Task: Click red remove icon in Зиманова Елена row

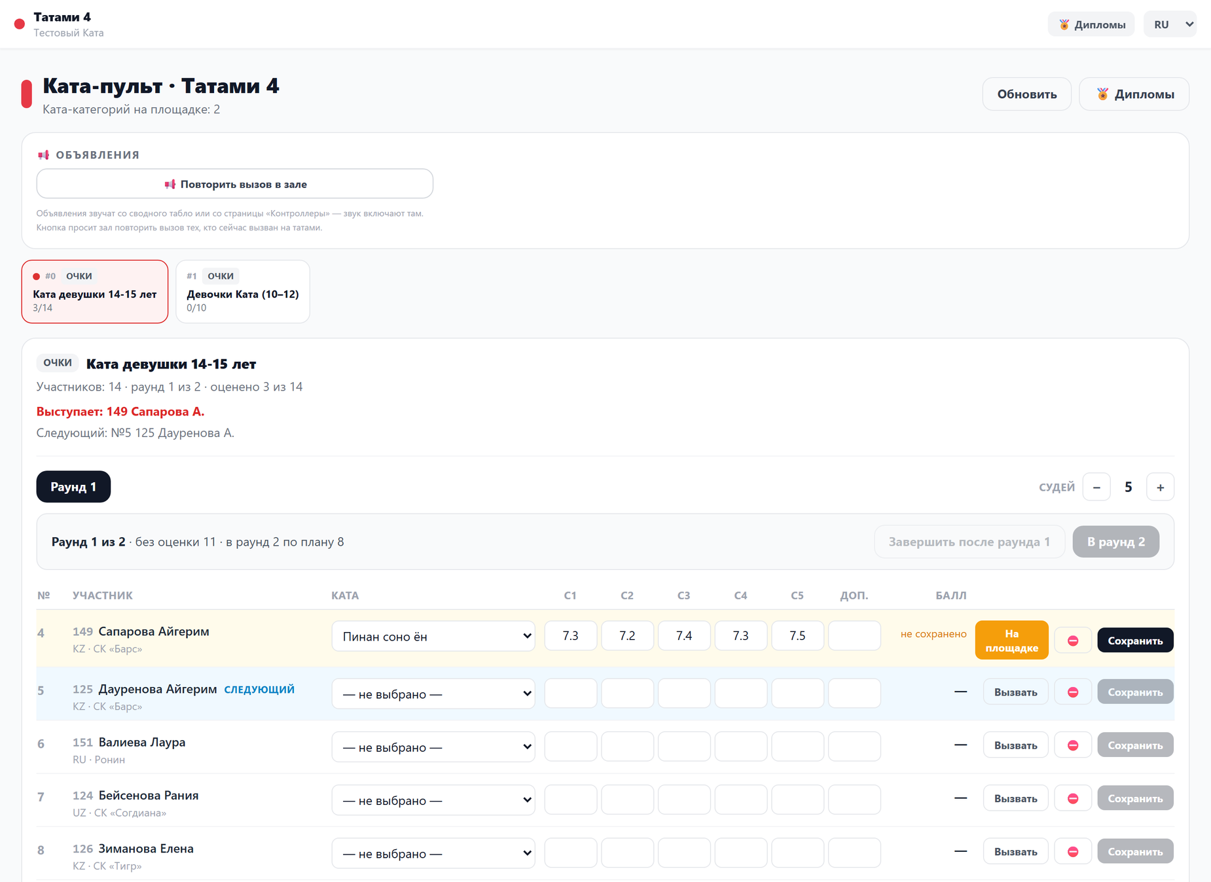Action: point(1073,852)
